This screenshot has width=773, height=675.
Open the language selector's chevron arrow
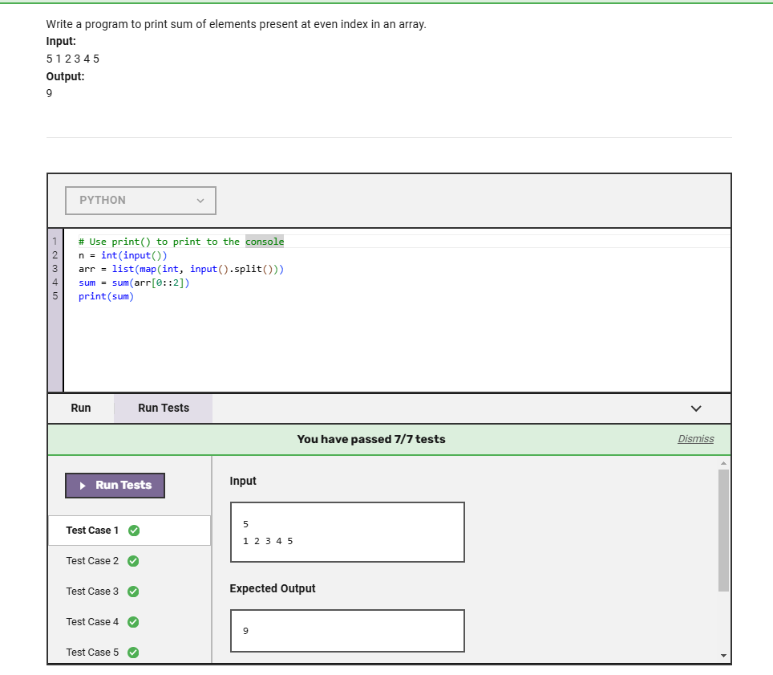coord(200,201)
